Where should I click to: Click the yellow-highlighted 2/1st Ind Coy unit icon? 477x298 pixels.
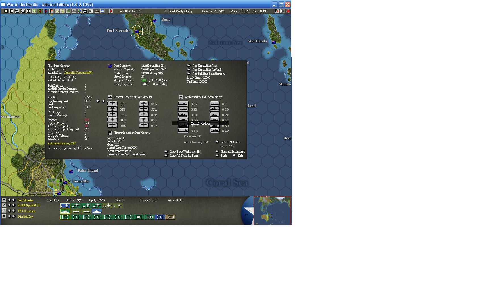65,217
